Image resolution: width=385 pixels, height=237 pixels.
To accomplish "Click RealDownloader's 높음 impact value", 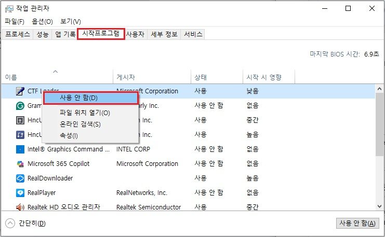I will tap(253, 178).
